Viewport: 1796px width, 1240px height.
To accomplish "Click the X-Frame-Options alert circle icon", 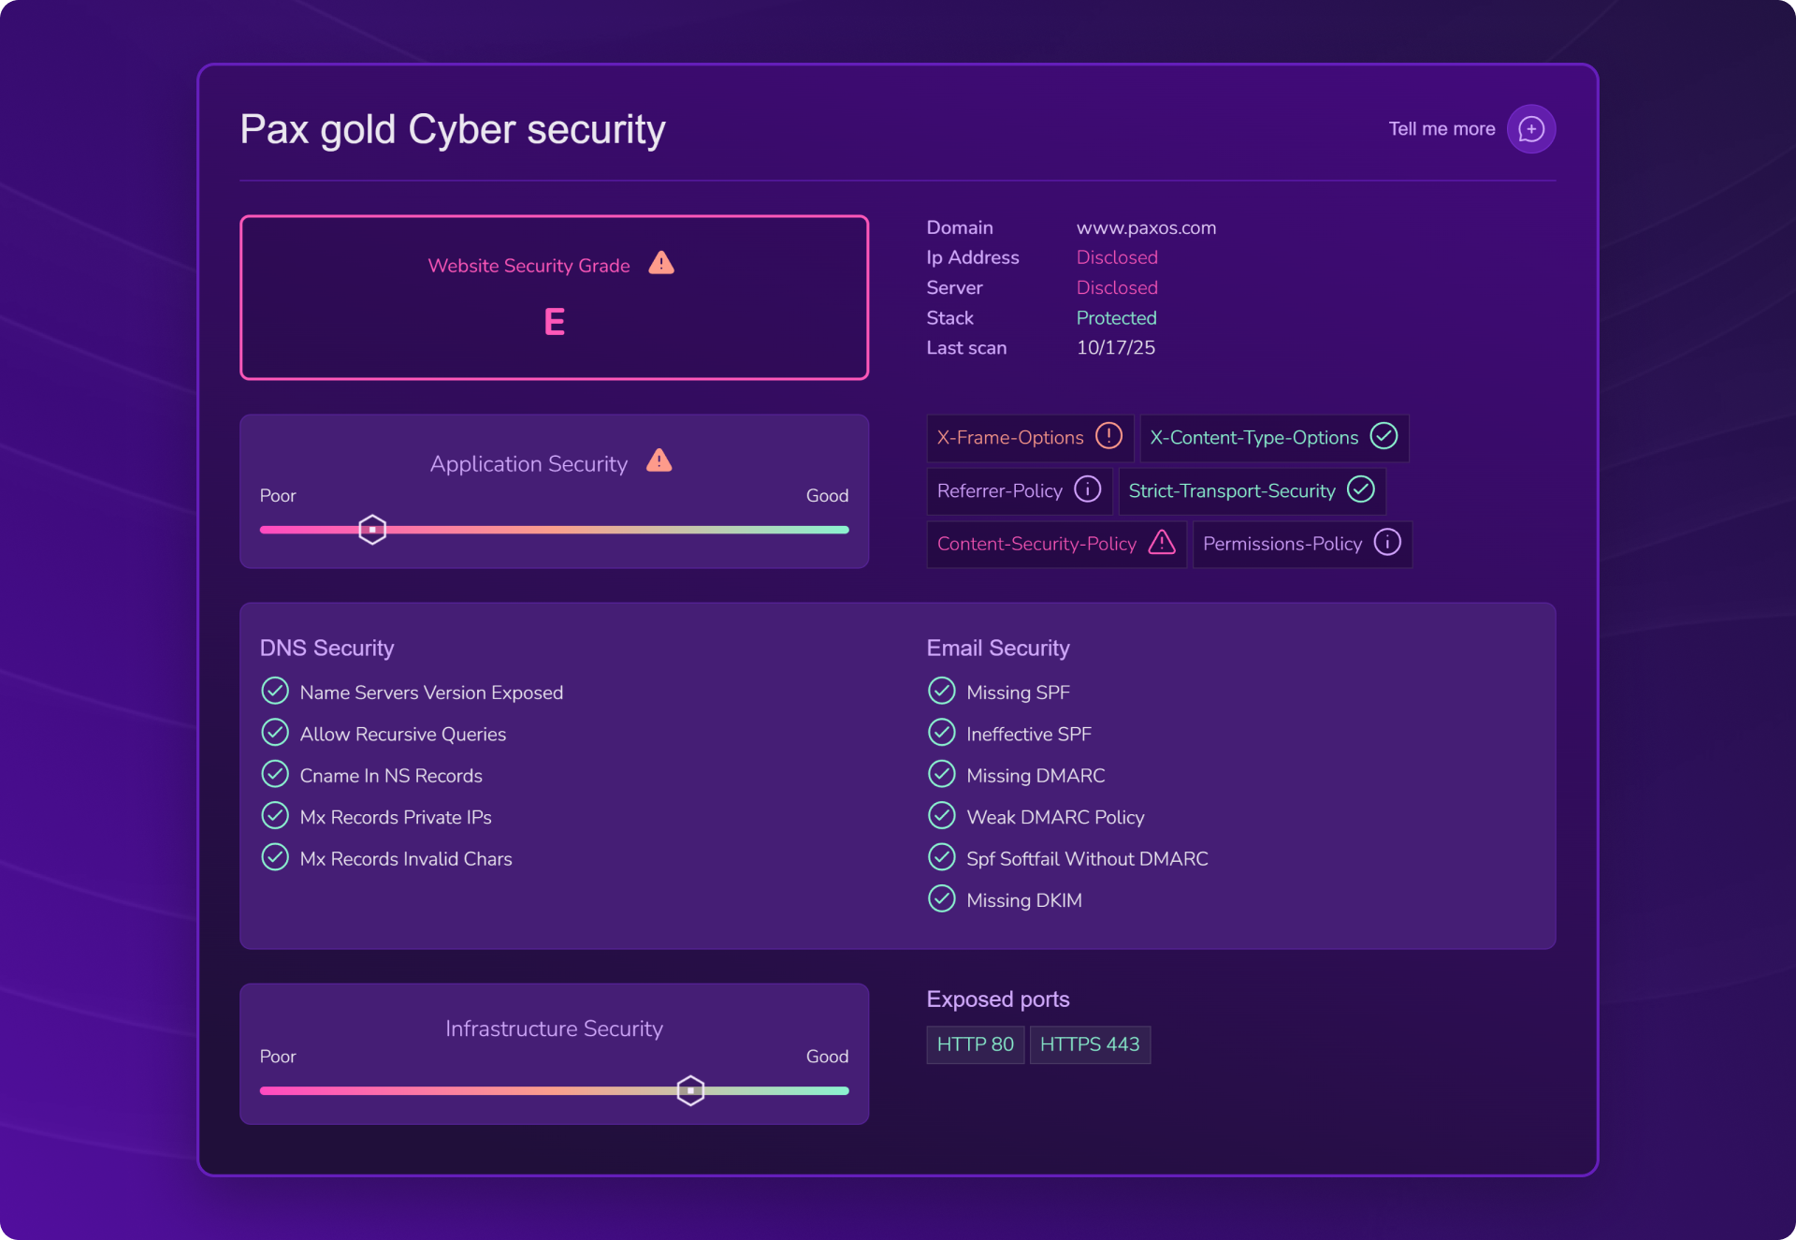I will point(1108,436).
